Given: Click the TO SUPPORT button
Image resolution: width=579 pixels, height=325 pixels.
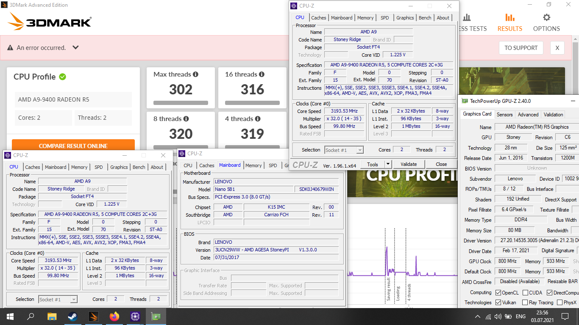Looking at the screenshot, I should click(x=521, y=48).
